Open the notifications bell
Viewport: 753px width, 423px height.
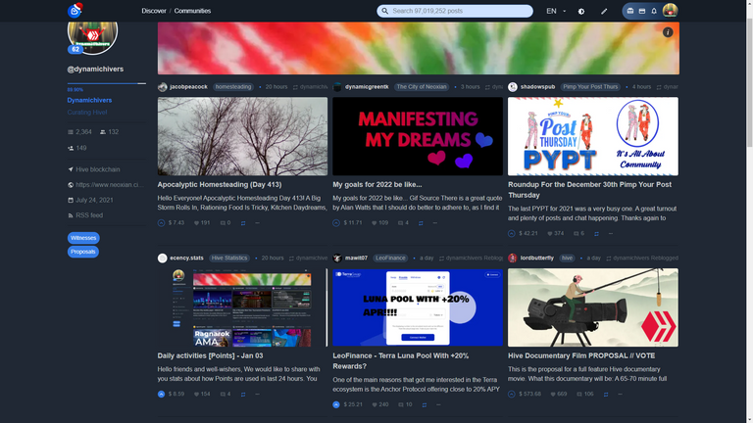pyautogui.click(x=654, y=11)
